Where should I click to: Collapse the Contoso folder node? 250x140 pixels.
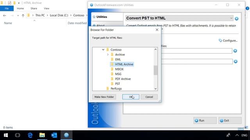(x=103, y=50)
